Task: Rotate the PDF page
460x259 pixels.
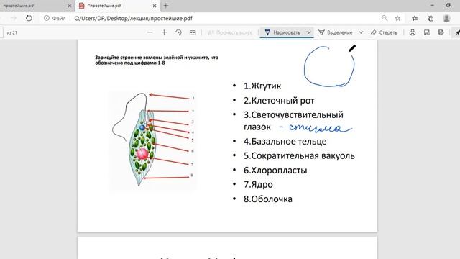Action: pos(178,32)
